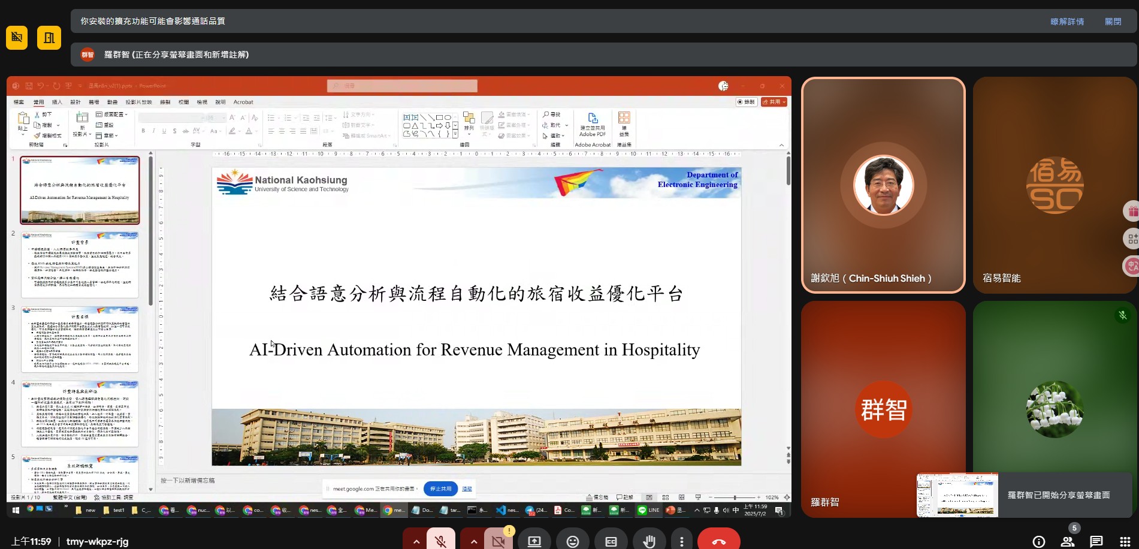Screen dimensions: 1139x549
Task: Click the present screen icon
Action: (534, 541)
